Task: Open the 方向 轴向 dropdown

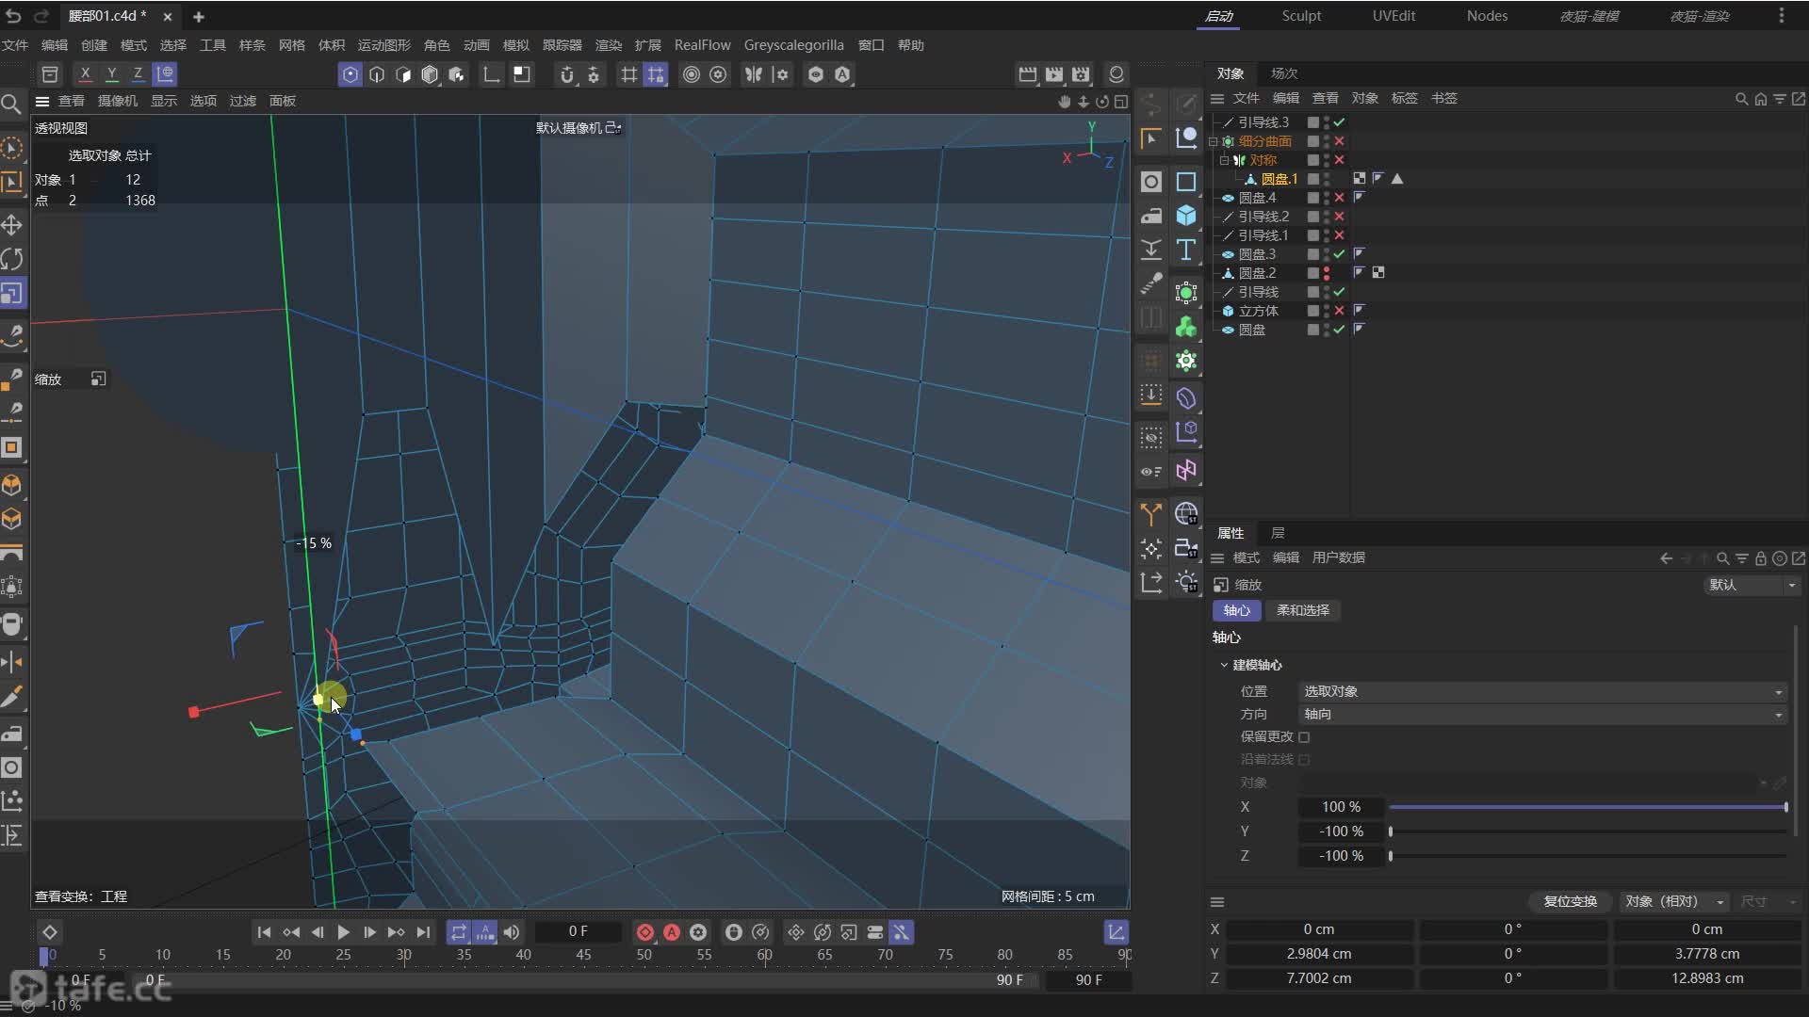Action: tap(1542, 715)
